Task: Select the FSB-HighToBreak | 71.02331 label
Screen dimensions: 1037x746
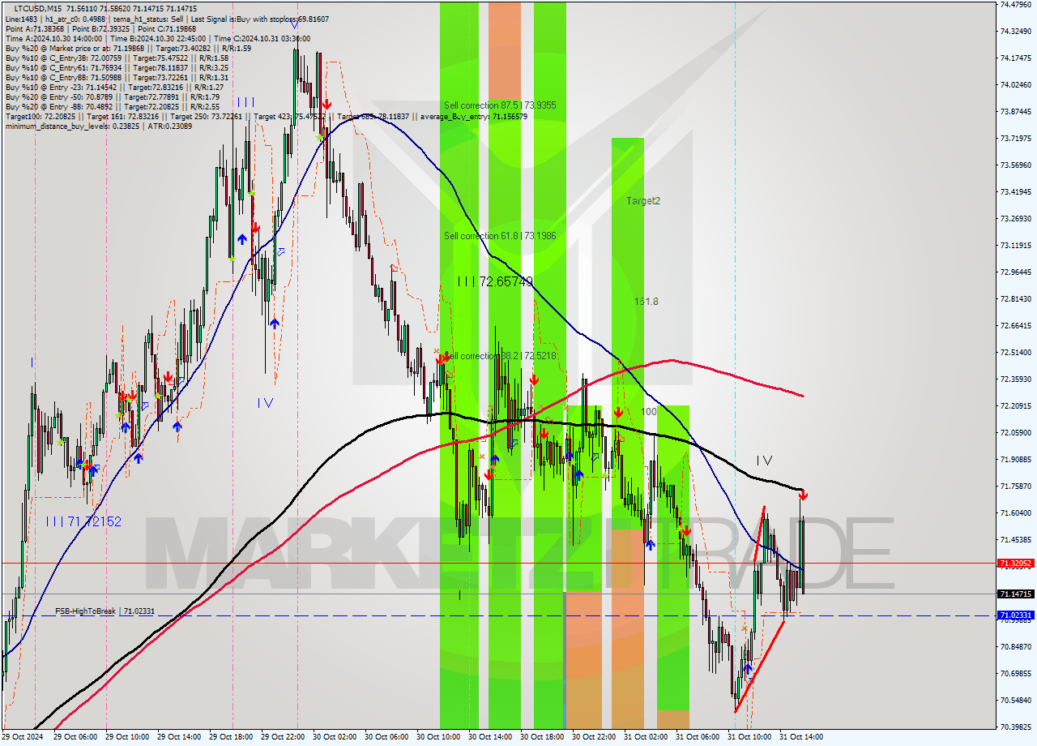Action: point(105,611)
